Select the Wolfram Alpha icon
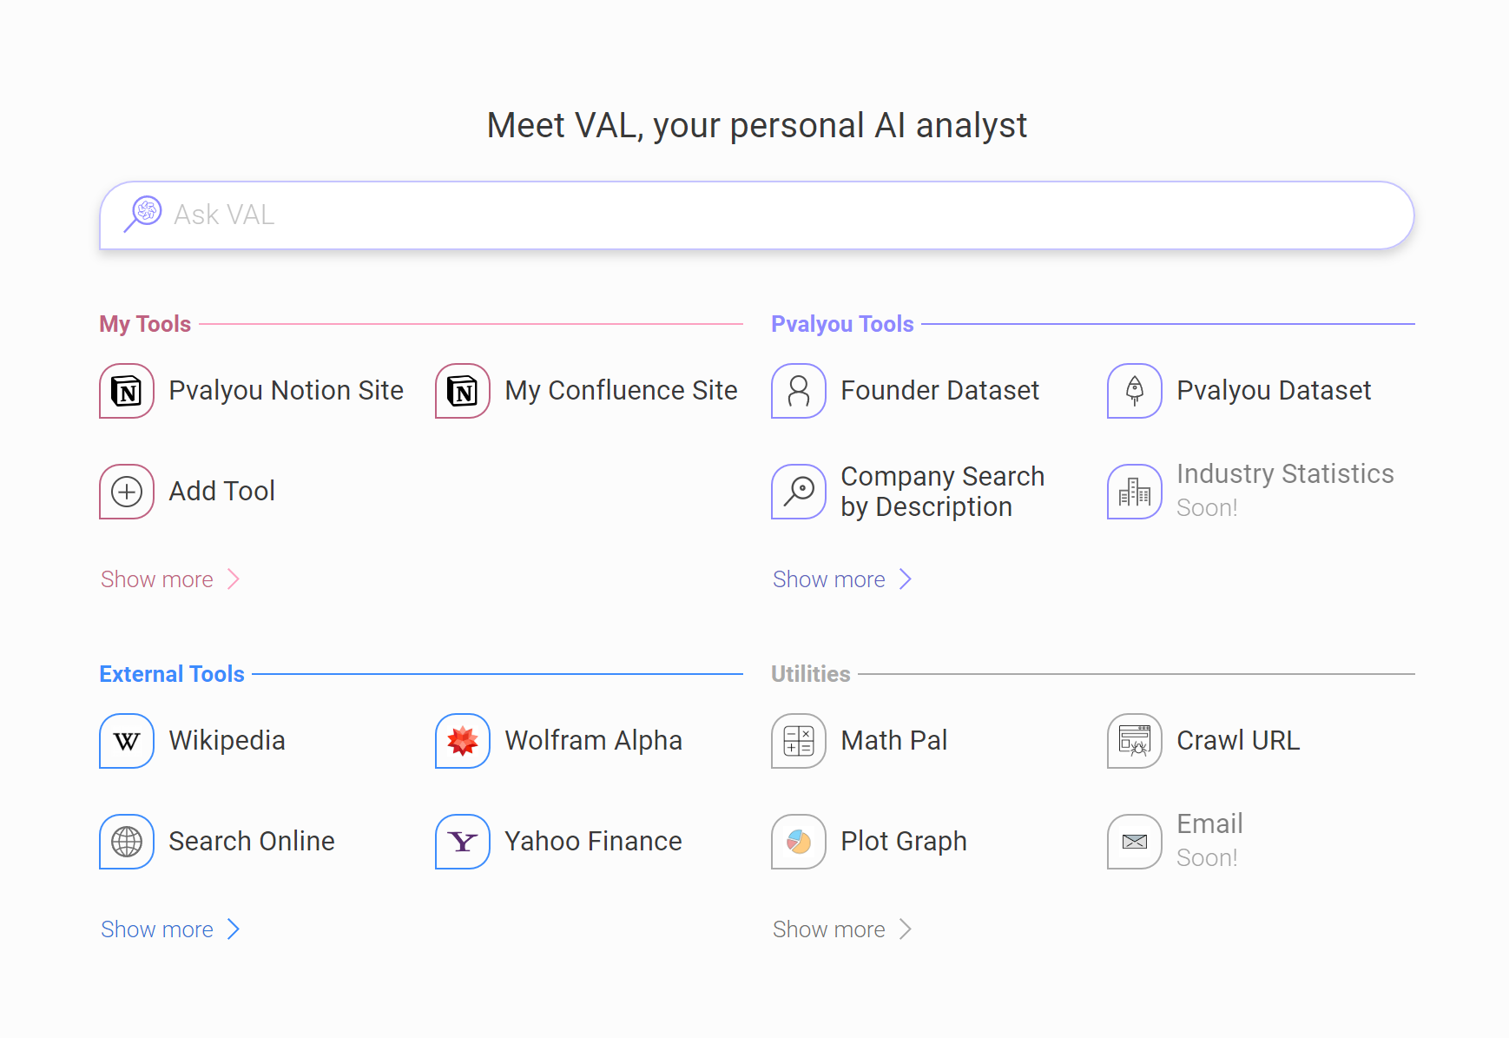The height and width of the screenshot is (1038, 1509). click(463, 741)
